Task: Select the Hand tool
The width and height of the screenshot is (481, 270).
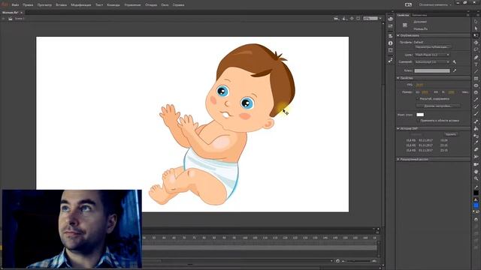Action: tap(476, 172)
